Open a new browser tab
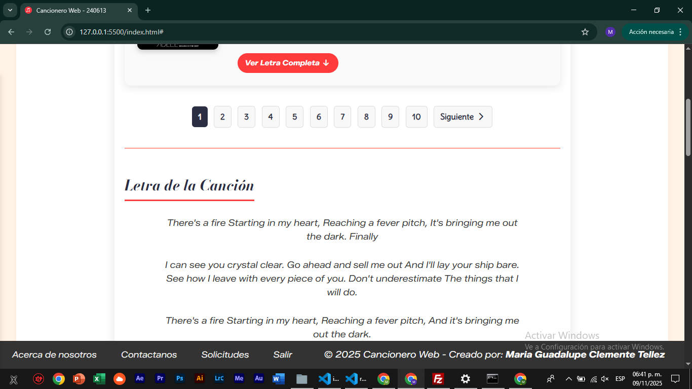 pyautogui.click(x=148, y=10)
